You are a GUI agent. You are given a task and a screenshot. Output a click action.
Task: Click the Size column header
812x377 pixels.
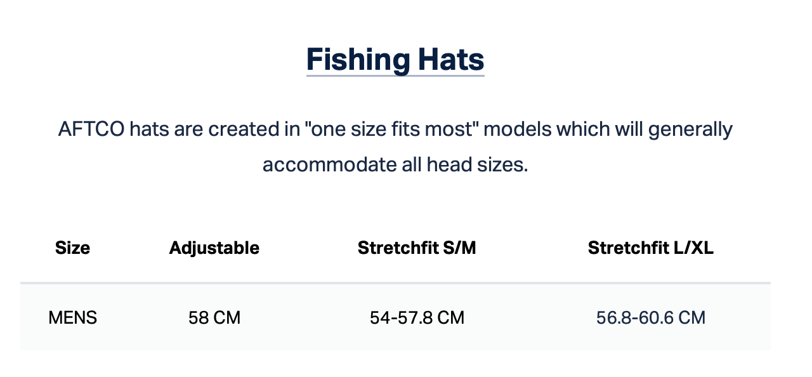click(x=72, y=248)
